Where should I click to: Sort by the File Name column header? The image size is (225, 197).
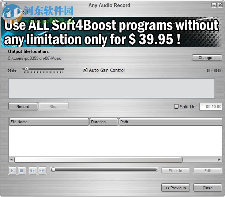49,122
